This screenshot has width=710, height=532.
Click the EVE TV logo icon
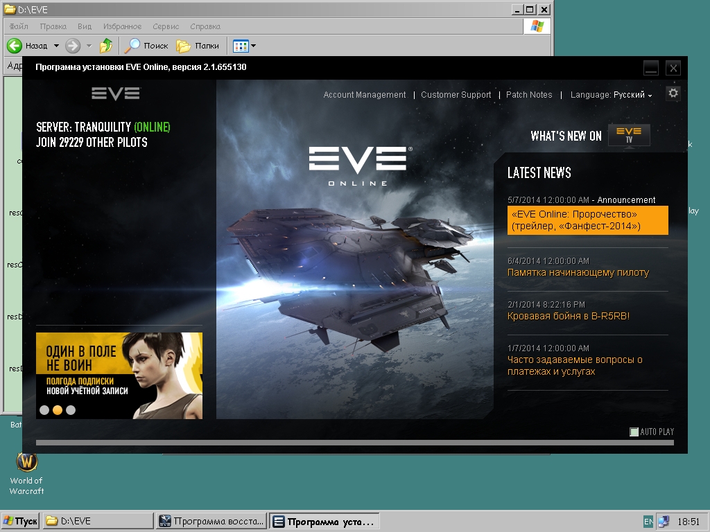point(629,135)
